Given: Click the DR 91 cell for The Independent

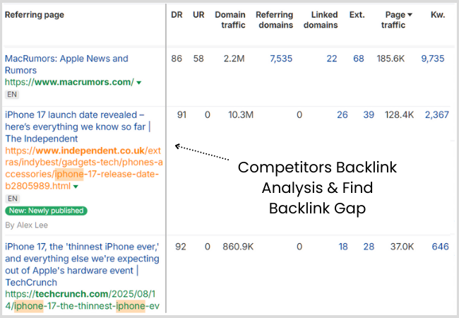Looking at the screenshot, I should [181, 114].
